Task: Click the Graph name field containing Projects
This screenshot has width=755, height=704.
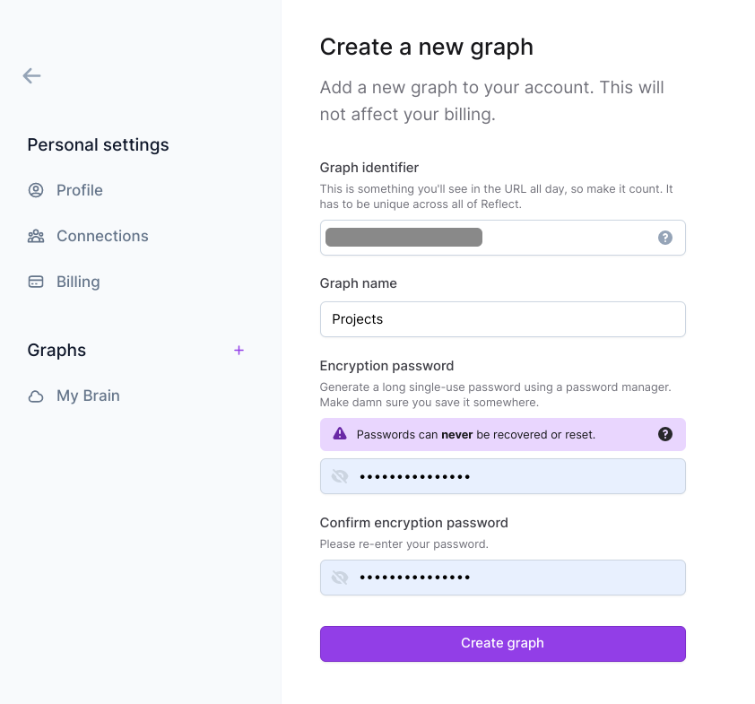Action: (502, 319)
